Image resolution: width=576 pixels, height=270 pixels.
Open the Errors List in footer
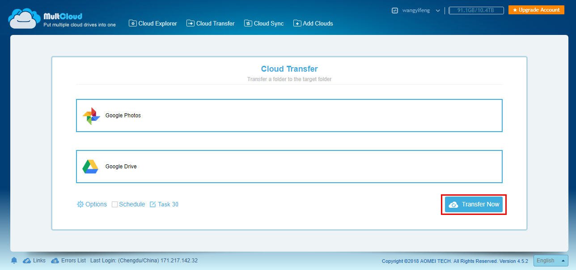click(x=68, y=261)
